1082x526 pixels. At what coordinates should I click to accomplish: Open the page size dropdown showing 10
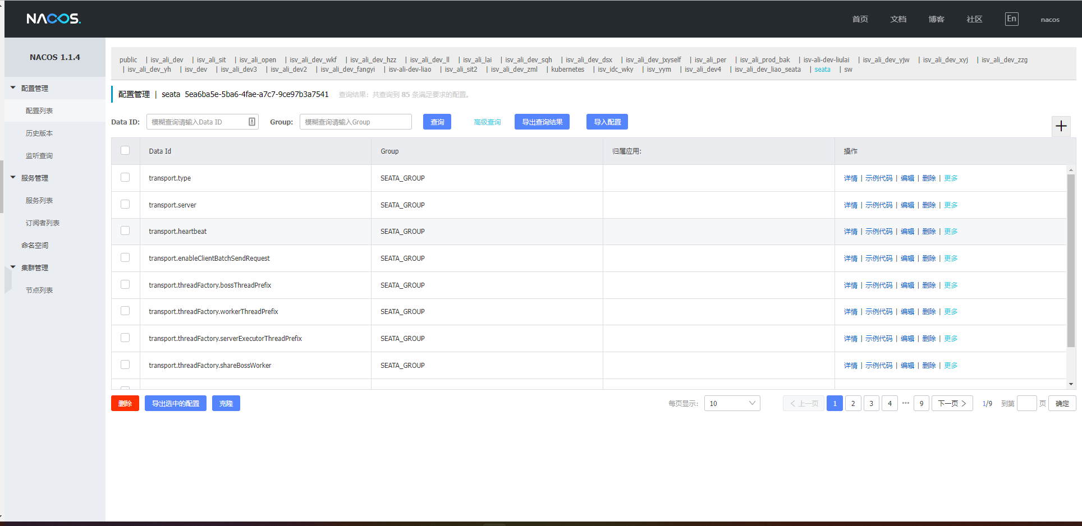(x=732, y=403)
